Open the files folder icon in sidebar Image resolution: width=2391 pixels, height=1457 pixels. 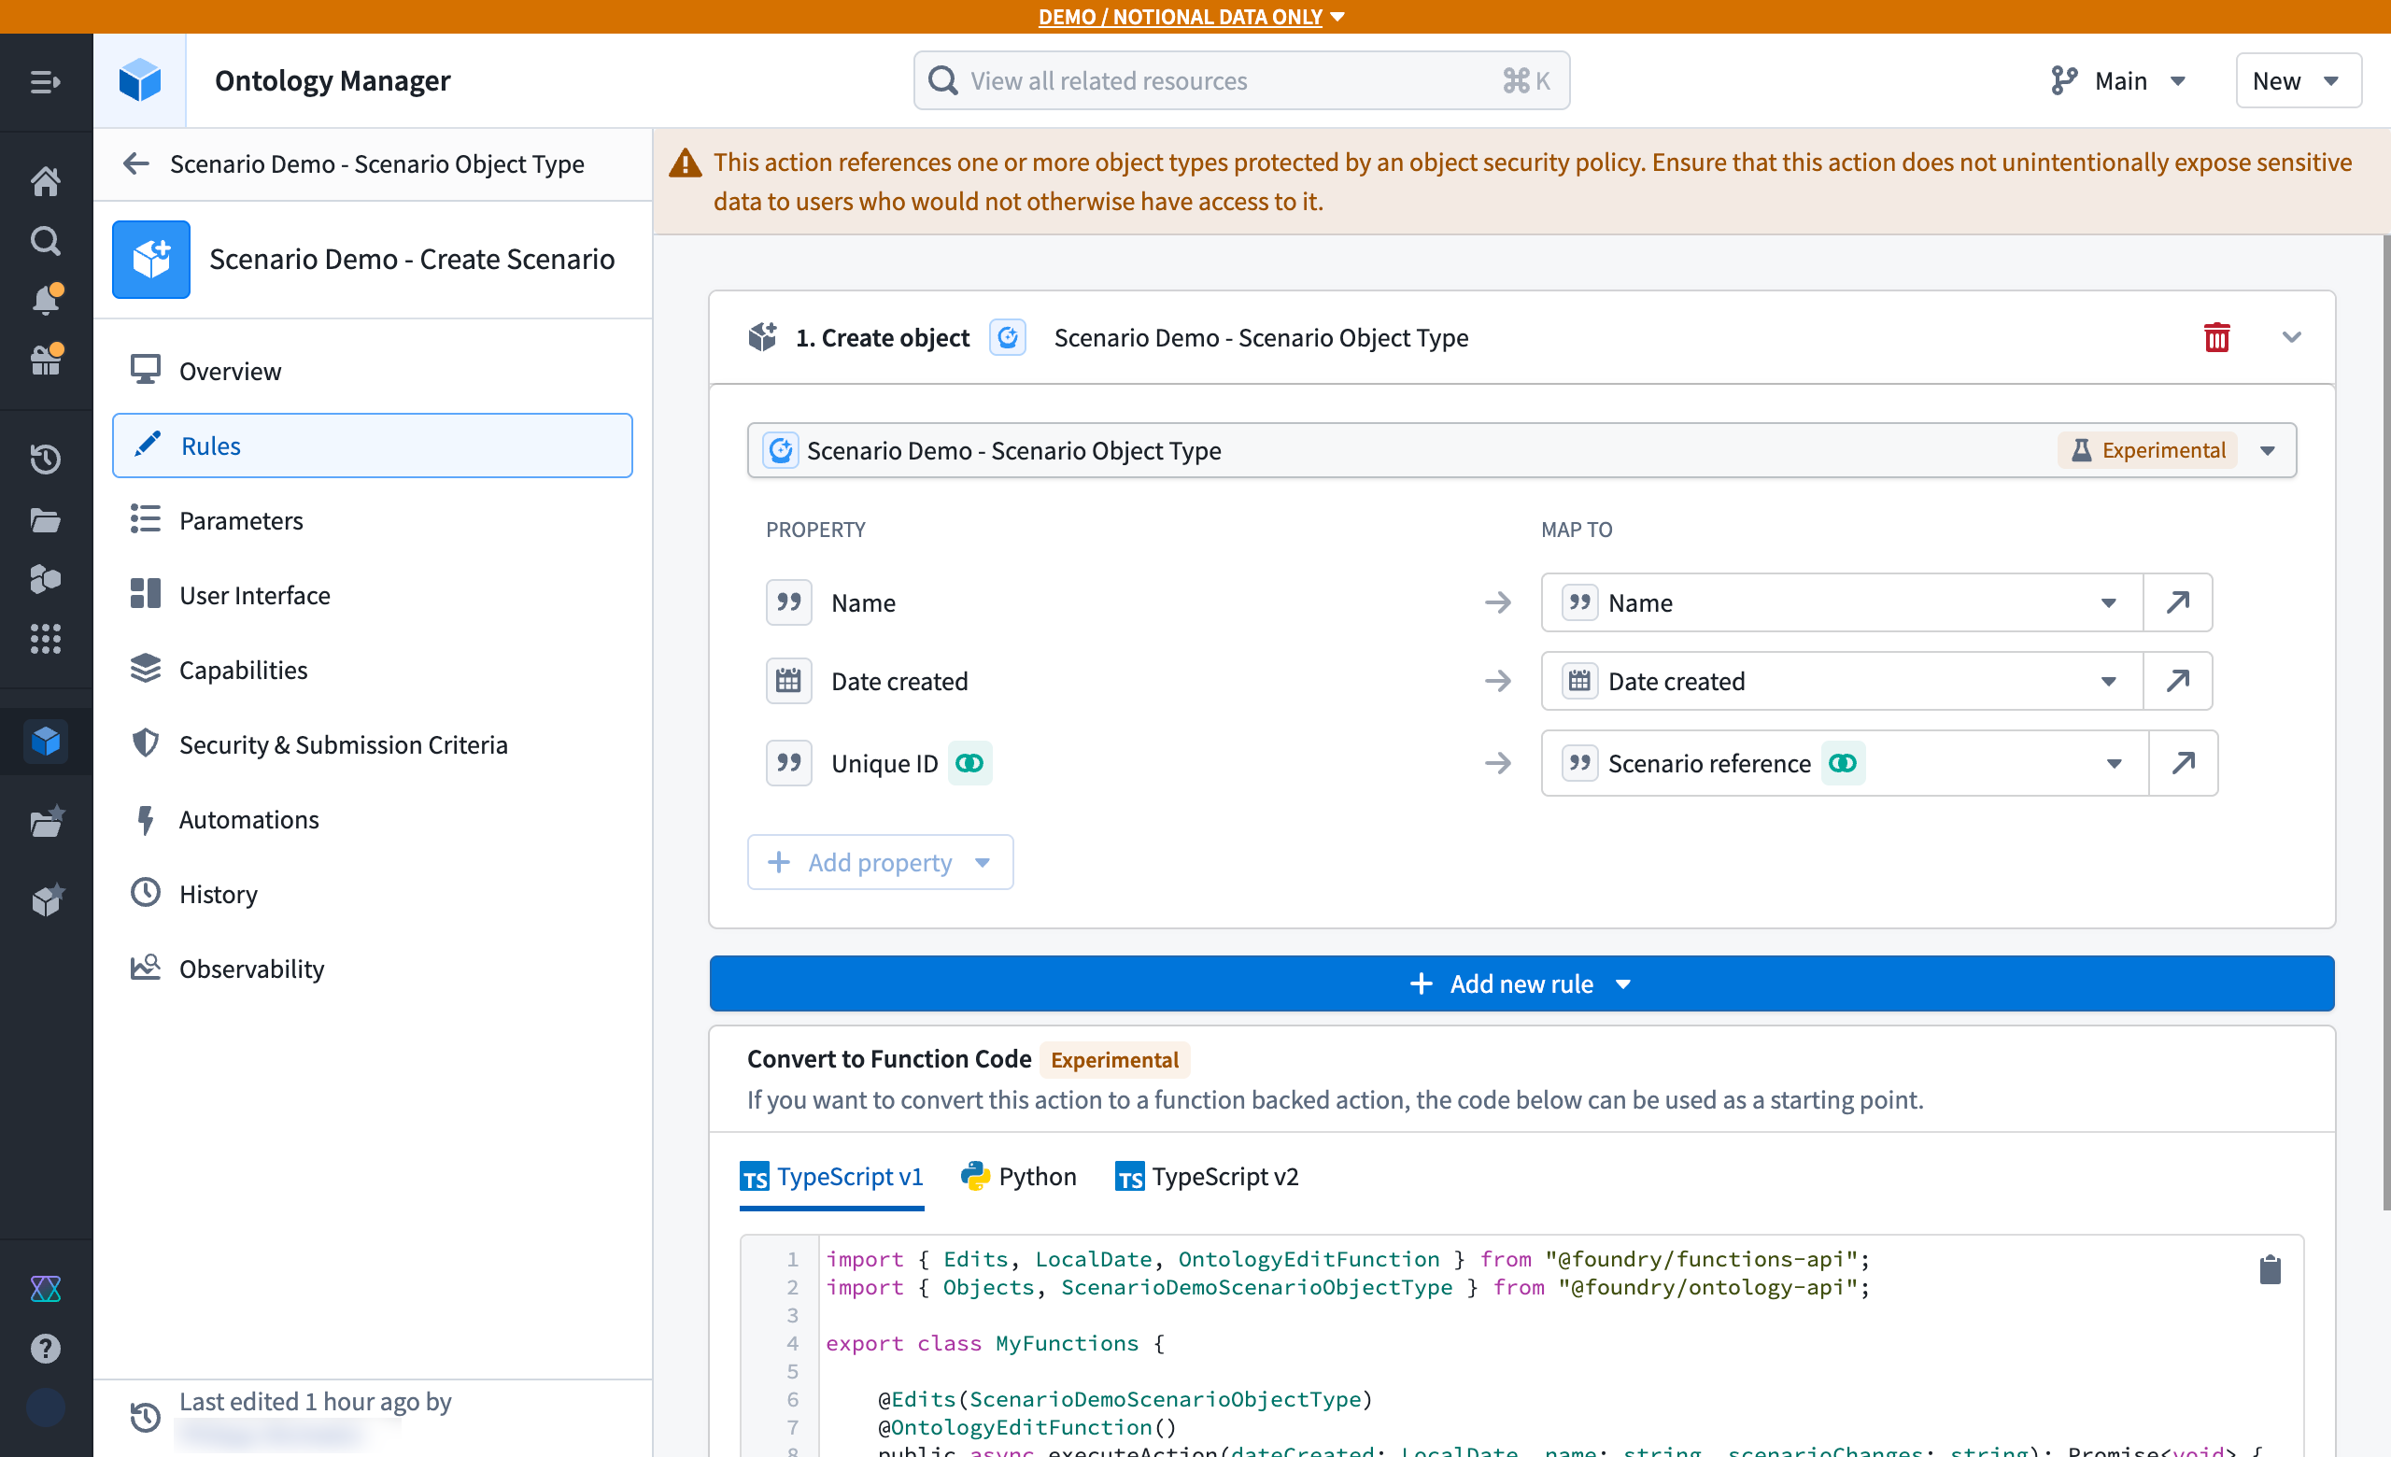pyautogui.click(x=45, y=520)
